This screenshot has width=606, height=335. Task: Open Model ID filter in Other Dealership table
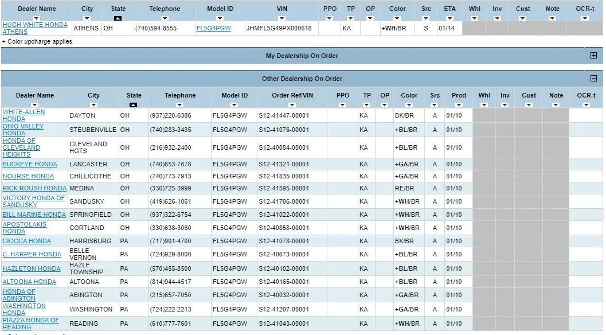tap(234, 105)
